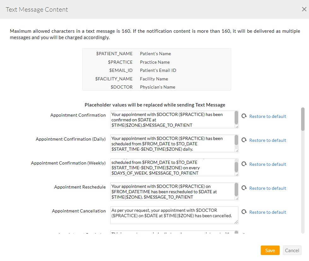Save the text message content
309x261 pixels.
point(270,250)
